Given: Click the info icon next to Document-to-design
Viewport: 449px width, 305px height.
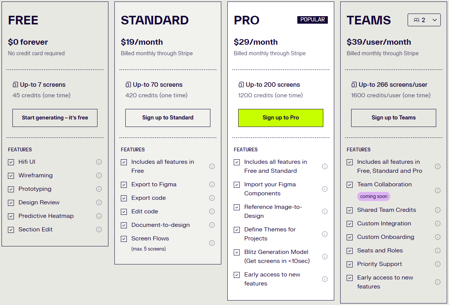Looking at the screenshot, I should (212, 225).
